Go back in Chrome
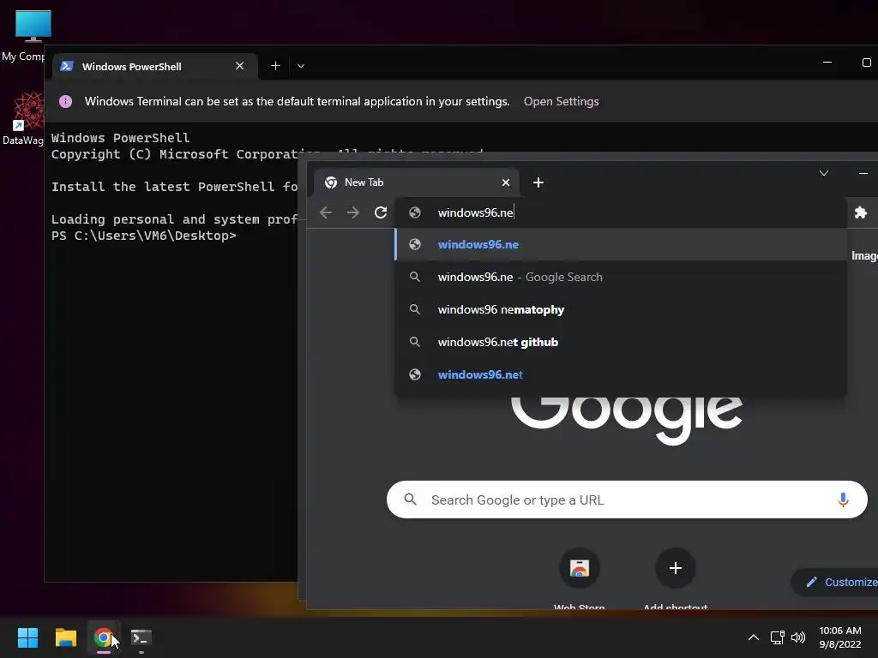Screen dimensions: 878x658 (x=326, y=212)
